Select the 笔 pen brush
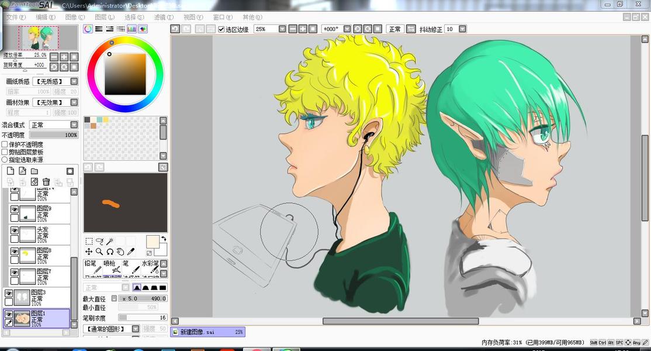651x351 pixels. coord(131,267)
